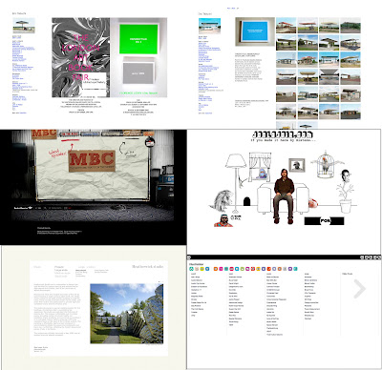Screen dimensions: 382x370
Task: Click the sidebar gas station thumbnail on the photo grid page
Action: [x=209, y=26]
